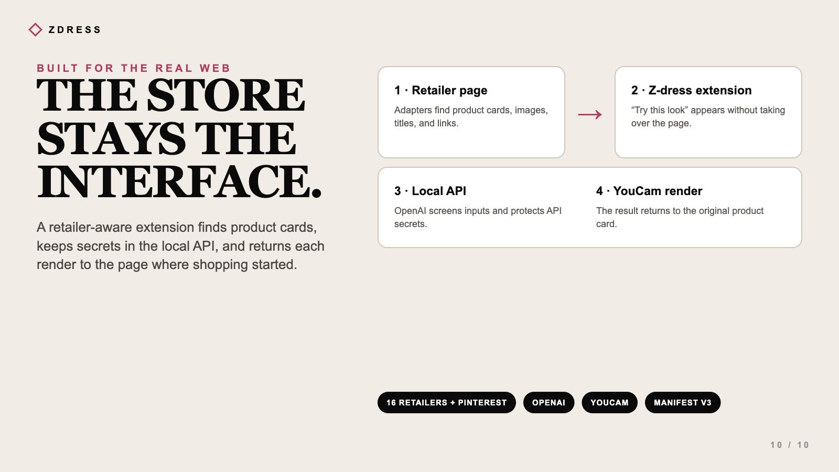Screen dimensions: 839x472
Task: Click the paragraph about retailer-aware extension
Action: click(180, 246)
